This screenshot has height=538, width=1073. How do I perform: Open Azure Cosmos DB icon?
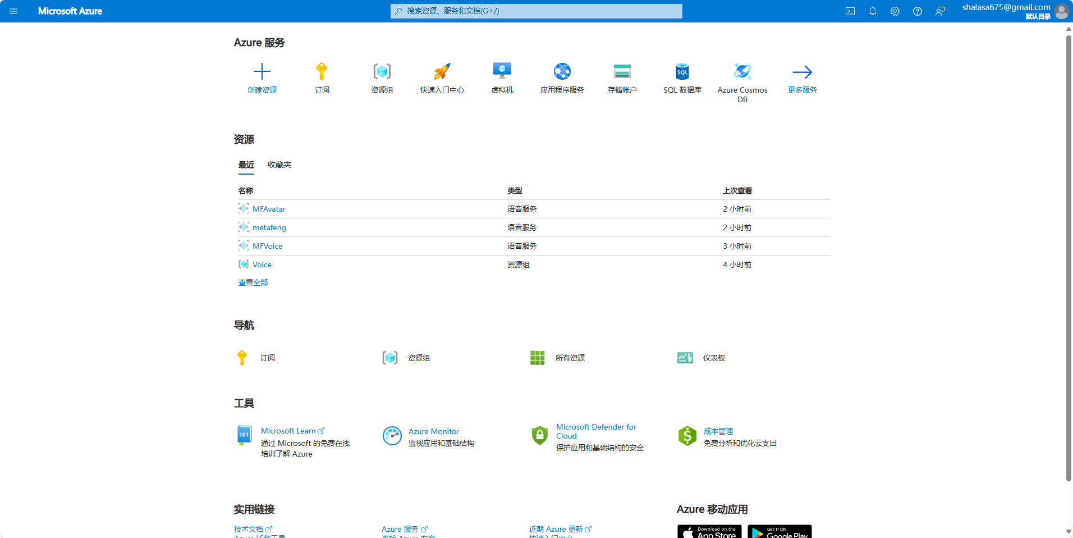[742, 71]
